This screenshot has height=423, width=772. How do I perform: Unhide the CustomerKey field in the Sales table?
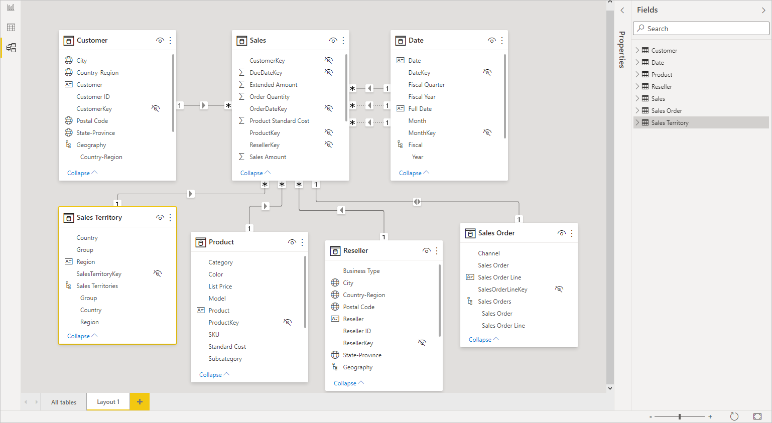click(329, 60)
